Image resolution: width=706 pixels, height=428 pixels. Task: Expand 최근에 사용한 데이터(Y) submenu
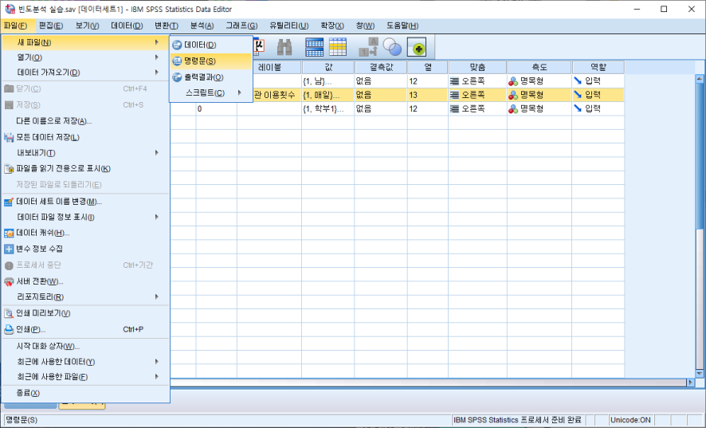85,362
